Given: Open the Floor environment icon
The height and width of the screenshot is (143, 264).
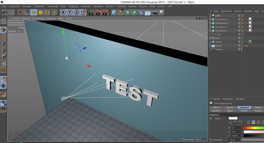Looking at the screenshot, I should (148, 13).
